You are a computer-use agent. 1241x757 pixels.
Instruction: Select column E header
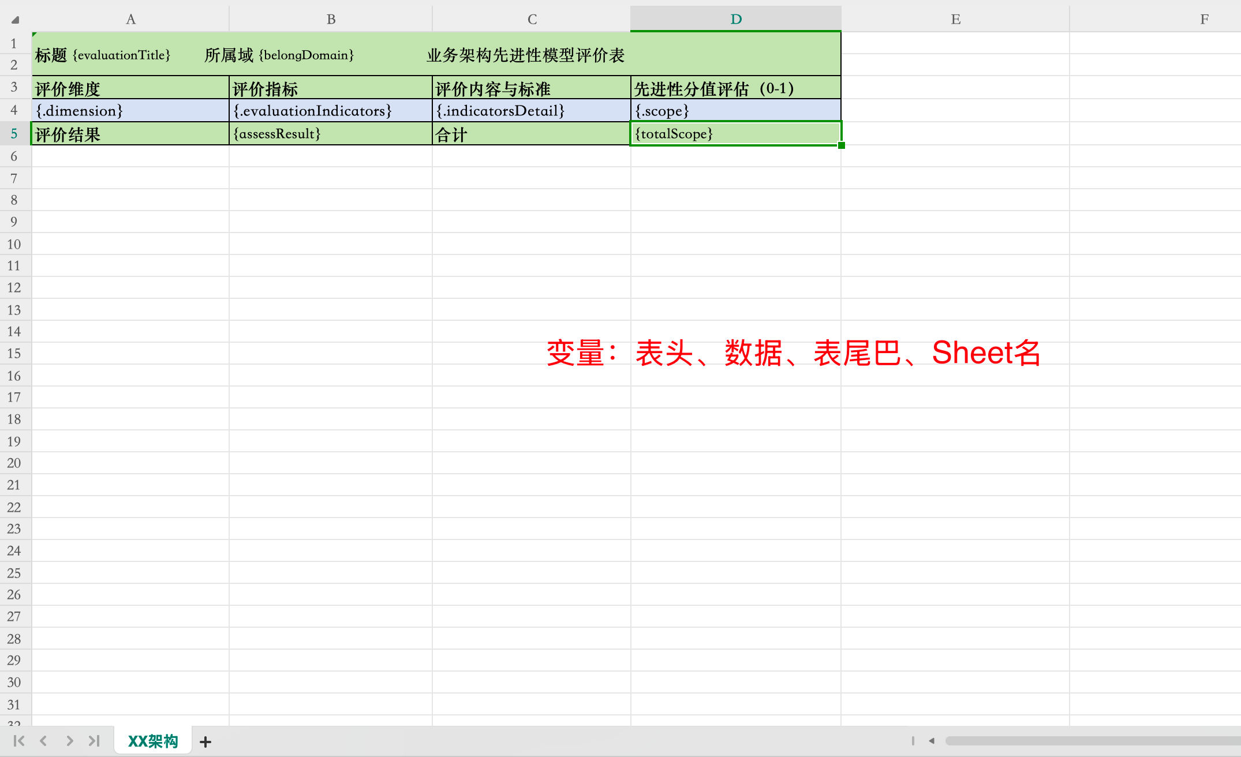tap(955, 19)
